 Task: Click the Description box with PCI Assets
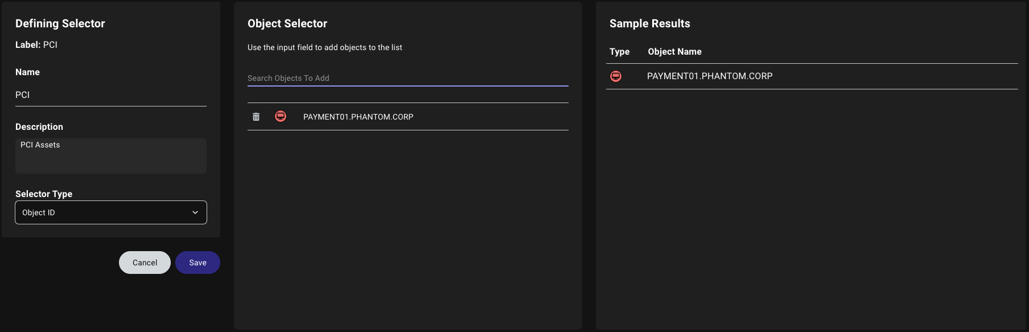point(110,155)
